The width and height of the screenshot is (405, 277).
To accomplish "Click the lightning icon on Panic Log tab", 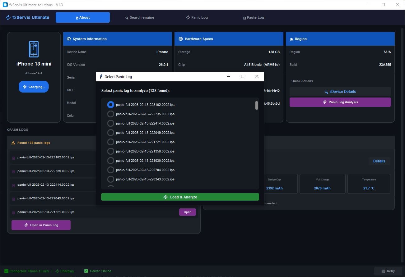I will [188, 17].
